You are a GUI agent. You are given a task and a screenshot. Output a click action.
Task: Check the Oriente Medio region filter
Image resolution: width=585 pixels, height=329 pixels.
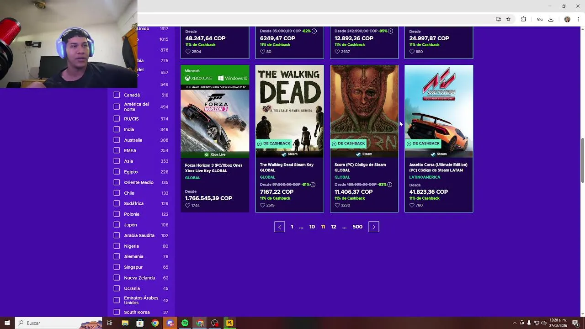[117, 182]
